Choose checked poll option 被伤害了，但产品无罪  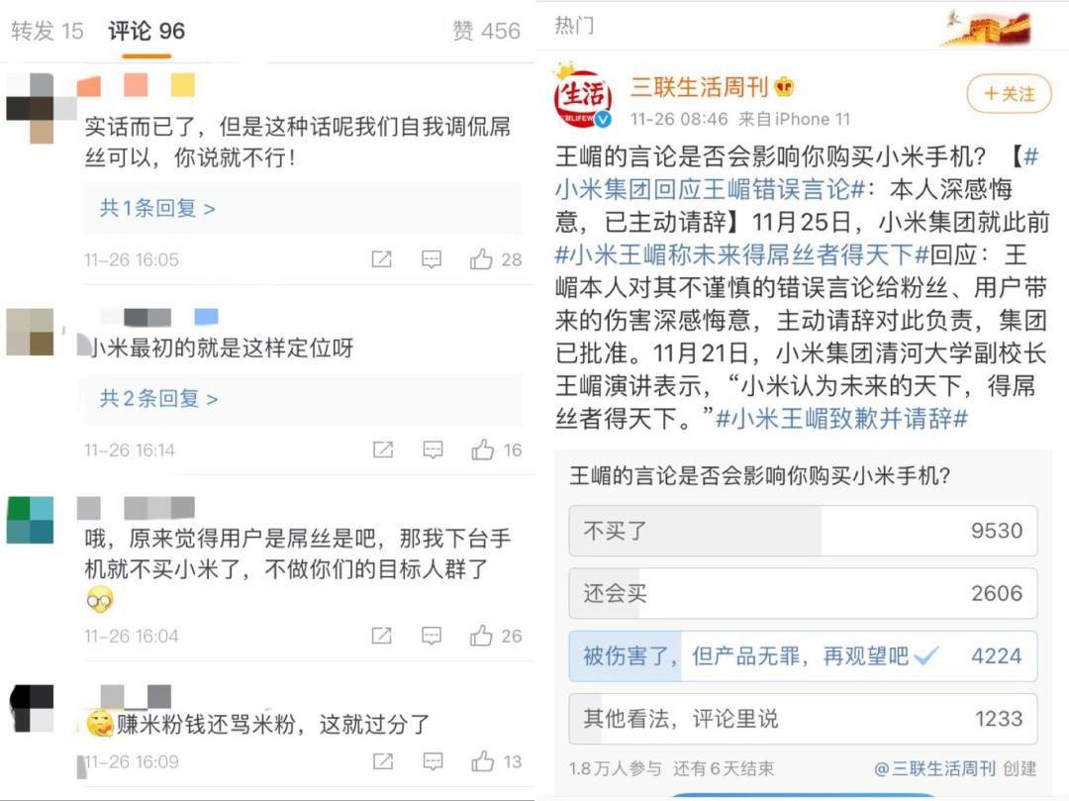point(803,655)
